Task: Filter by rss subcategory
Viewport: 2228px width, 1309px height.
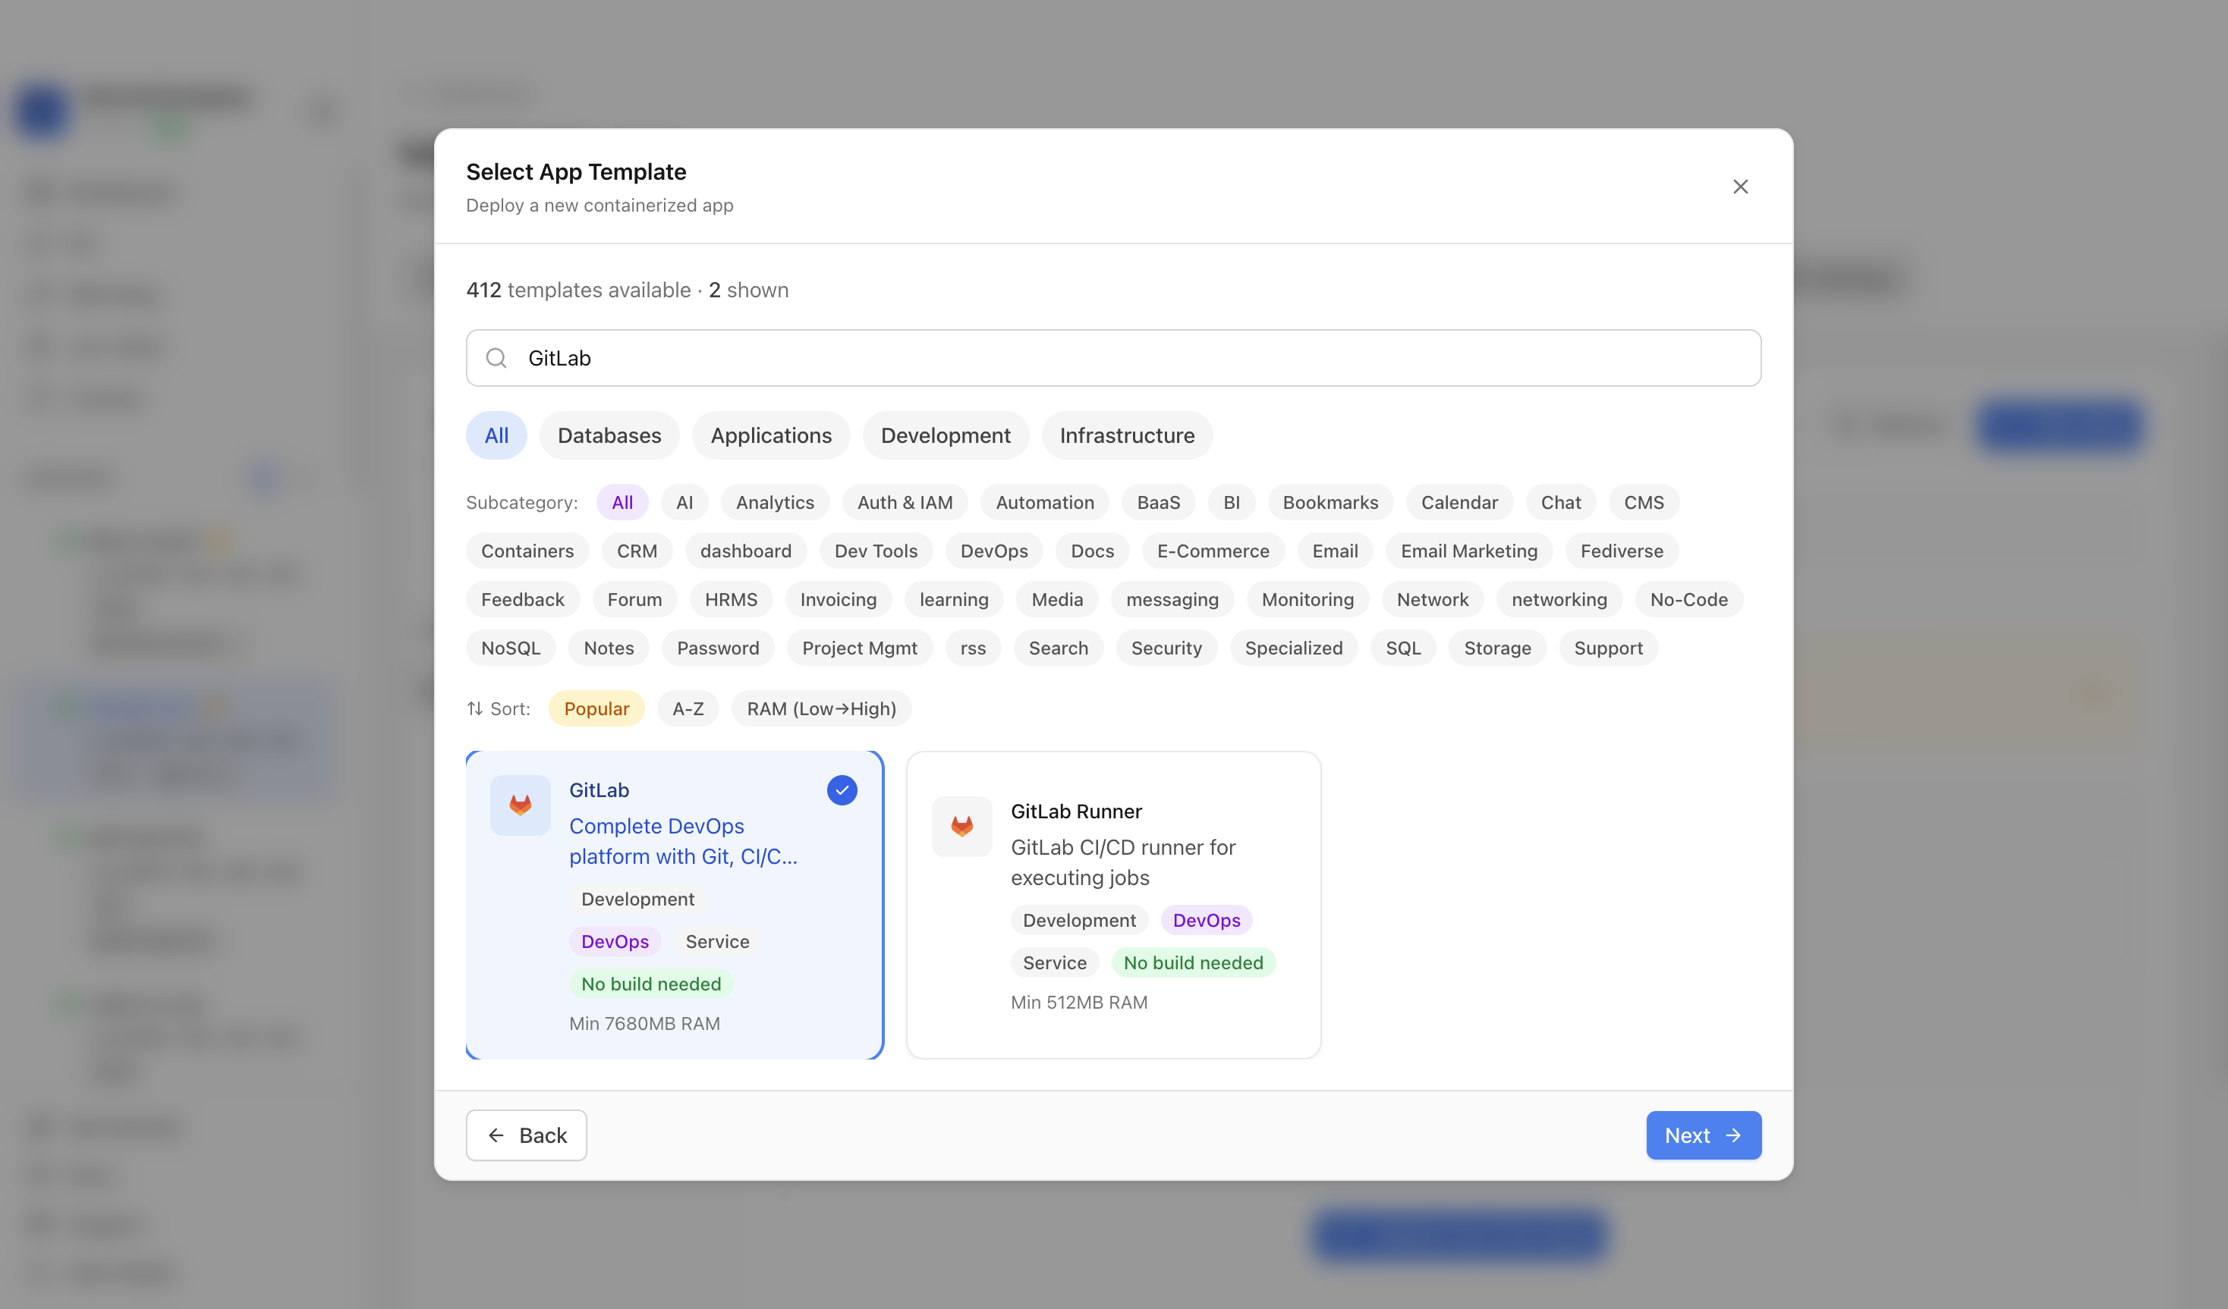Action: (x=973, y=648)
